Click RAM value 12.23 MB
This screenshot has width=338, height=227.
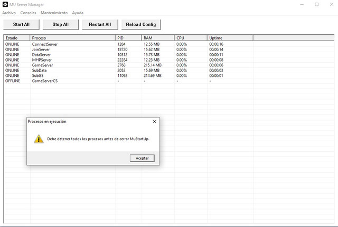[x=152, y=60]
